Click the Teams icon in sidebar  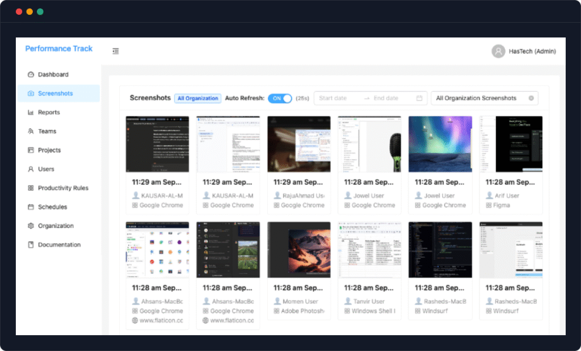[31, 132]
